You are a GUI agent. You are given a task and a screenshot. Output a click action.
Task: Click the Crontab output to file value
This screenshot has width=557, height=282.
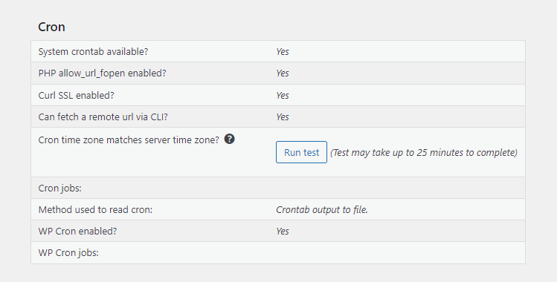[x=322, y=210]
